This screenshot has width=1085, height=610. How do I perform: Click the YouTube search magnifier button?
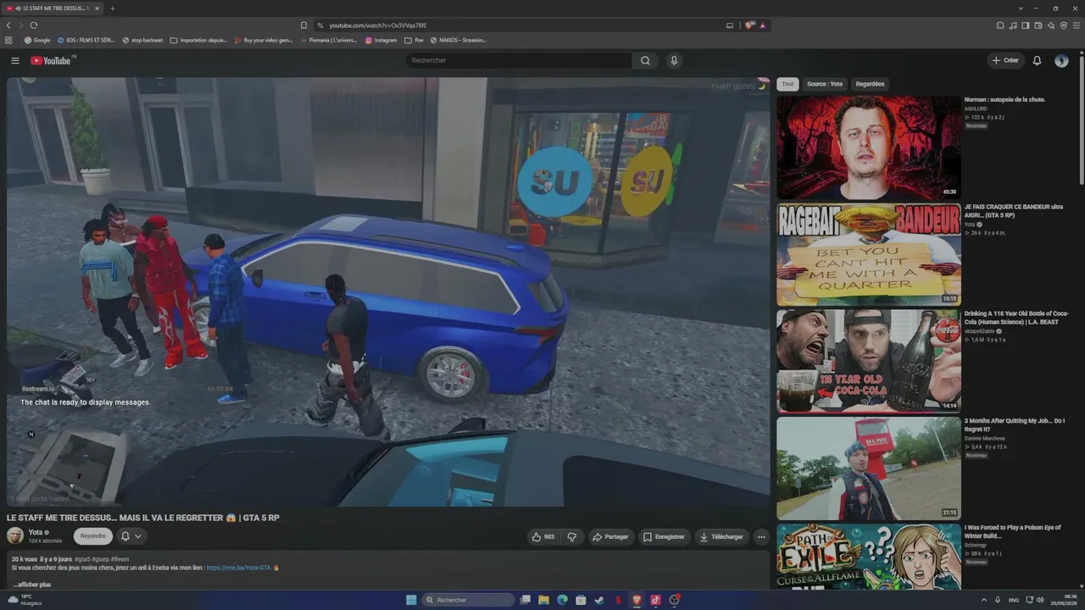pos(645,61)
